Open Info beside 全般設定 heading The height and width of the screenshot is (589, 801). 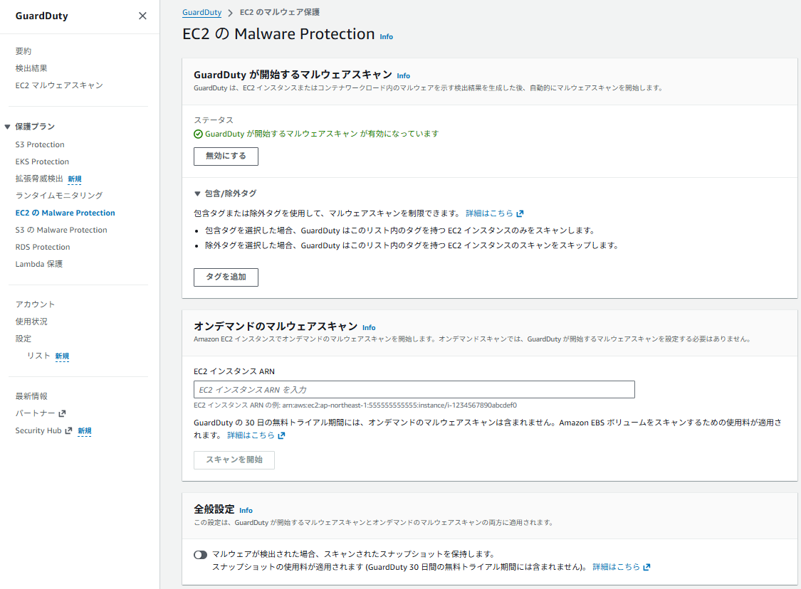[246, 510]
